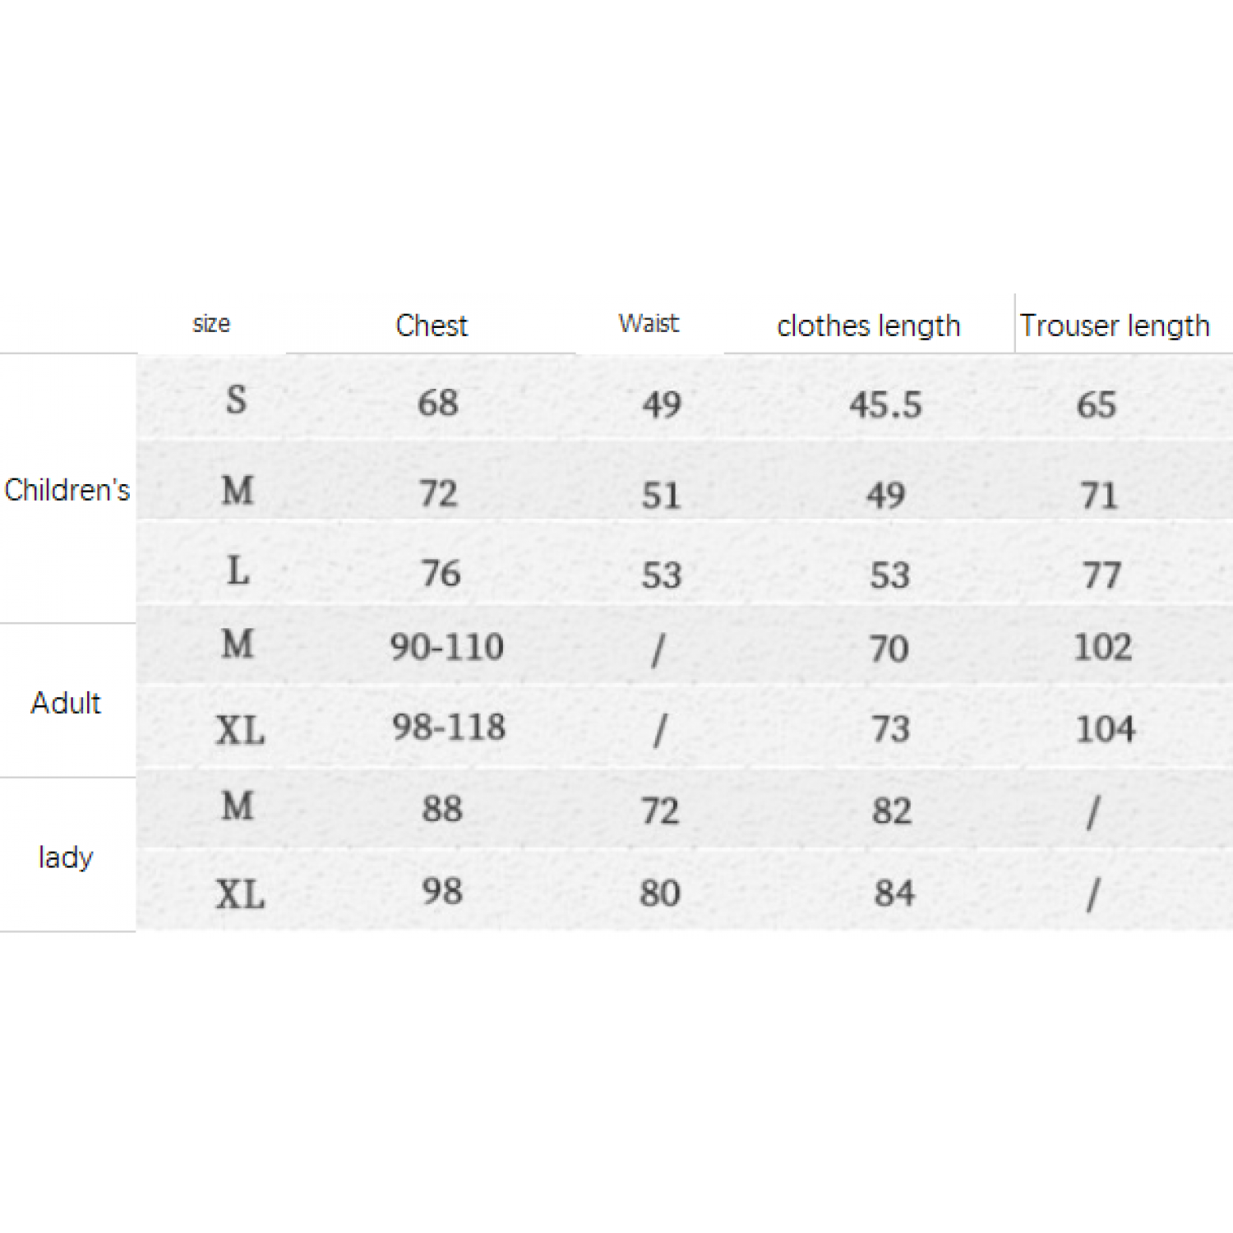Select the Children's size L cell
Viewport: 1233px width, 1233px height.
pos(238,570)
